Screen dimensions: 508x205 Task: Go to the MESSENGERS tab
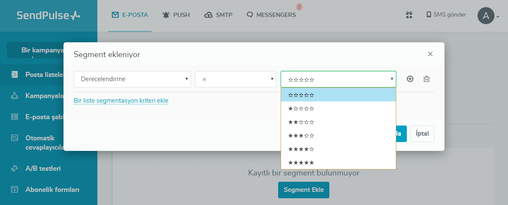pos(271,15)
